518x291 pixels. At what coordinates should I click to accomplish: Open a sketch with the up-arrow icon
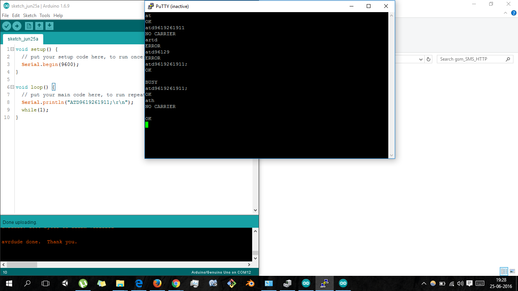pyautogui.click(x=39, y=26)
